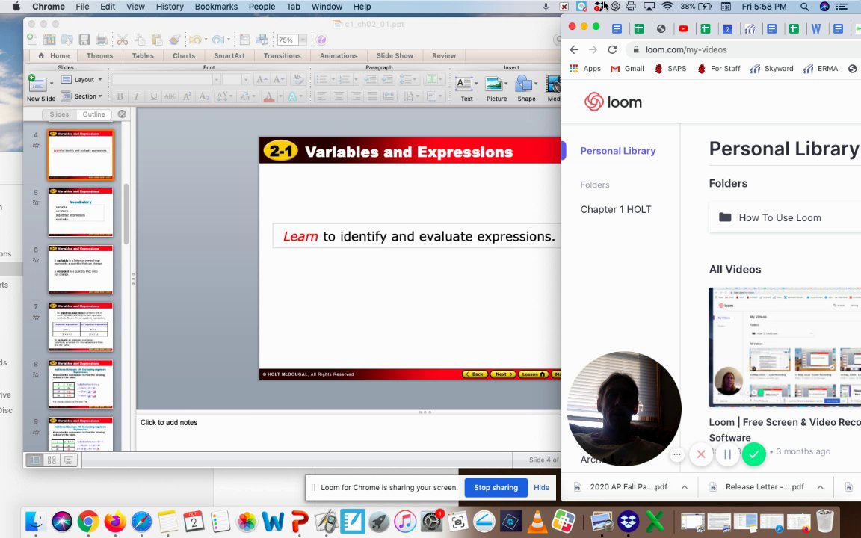Open the Layout dropdown
The height and width of the screenshot is (538, 861).
pos(82,80)
